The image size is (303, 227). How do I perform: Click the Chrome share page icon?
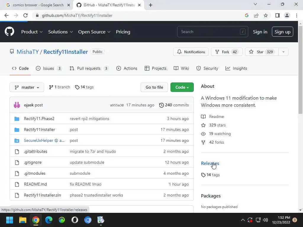click(x=256, y=15)
